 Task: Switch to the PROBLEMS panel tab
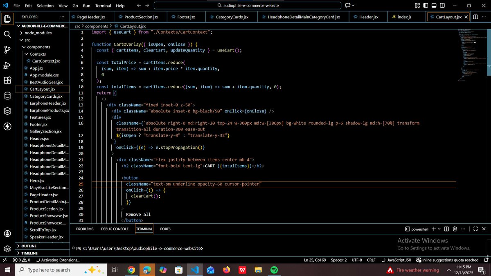pos(85,229)
